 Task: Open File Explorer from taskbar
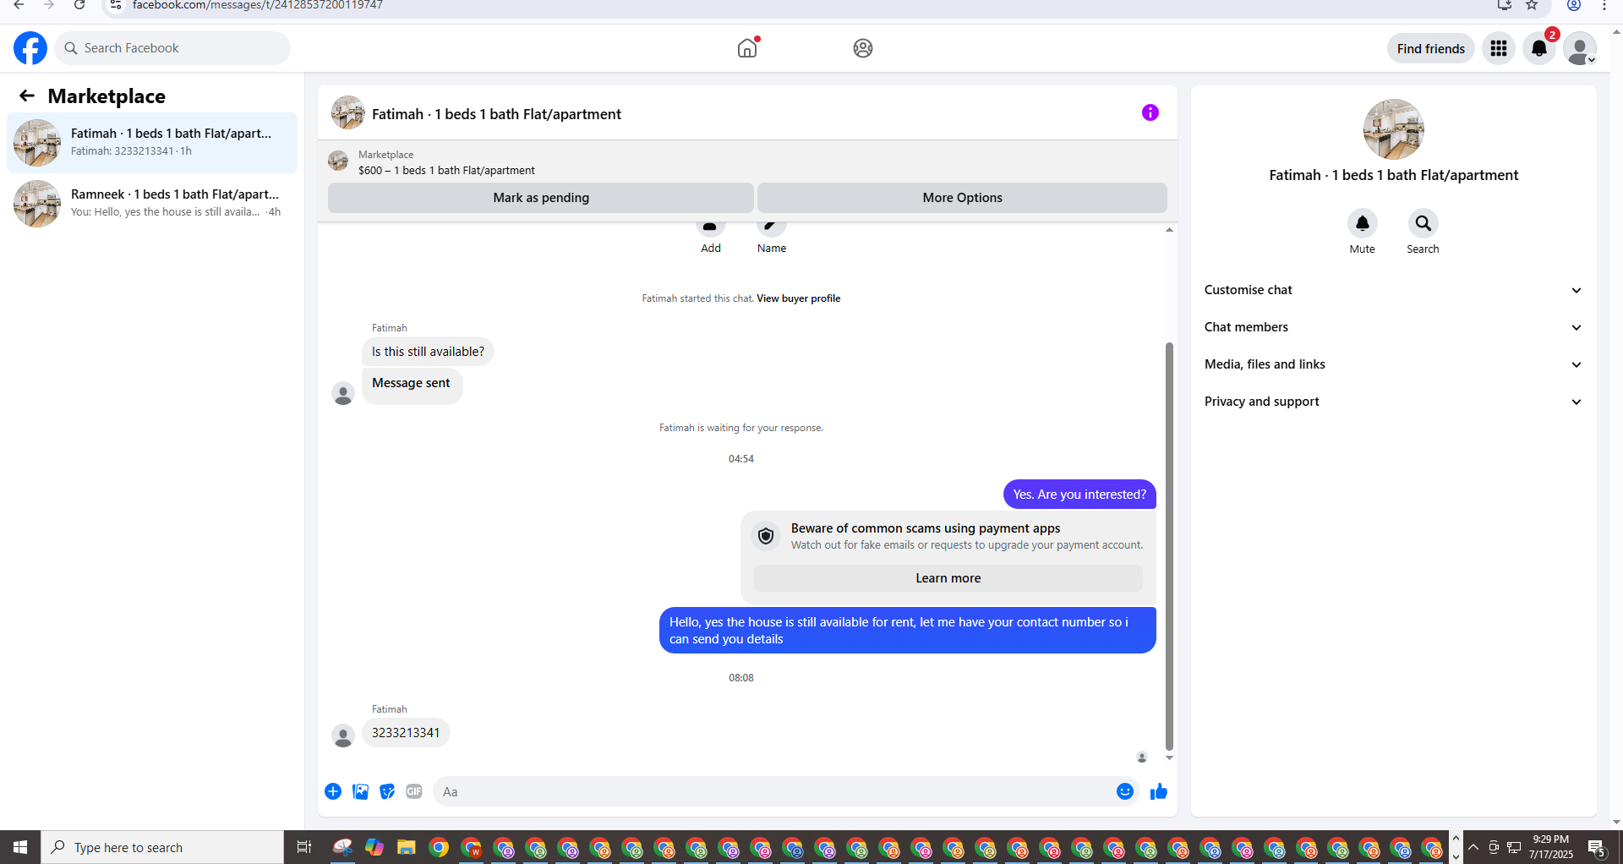[407, 847]
